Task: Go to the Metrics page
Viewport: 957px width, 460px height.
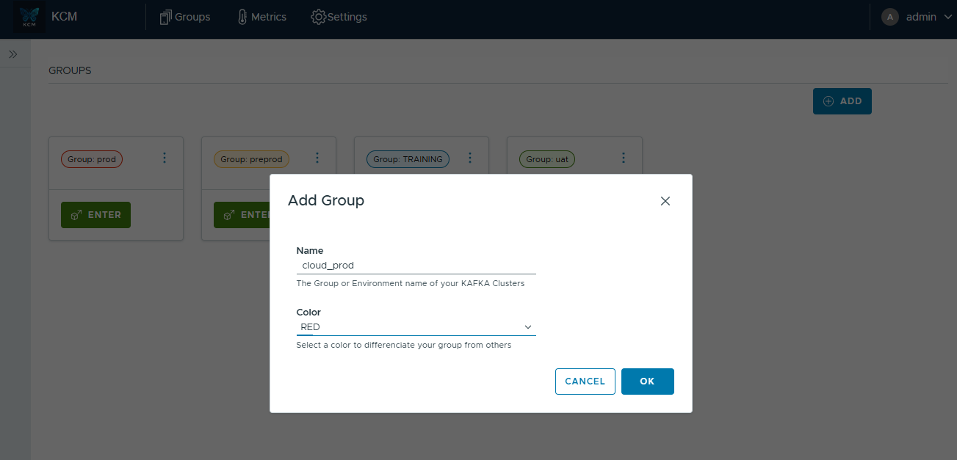Action: click(261, 17)
